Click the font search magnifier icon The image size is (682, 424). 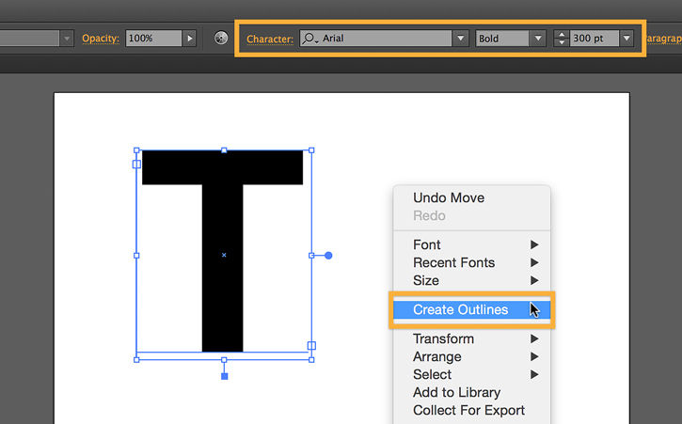(309, 39)
